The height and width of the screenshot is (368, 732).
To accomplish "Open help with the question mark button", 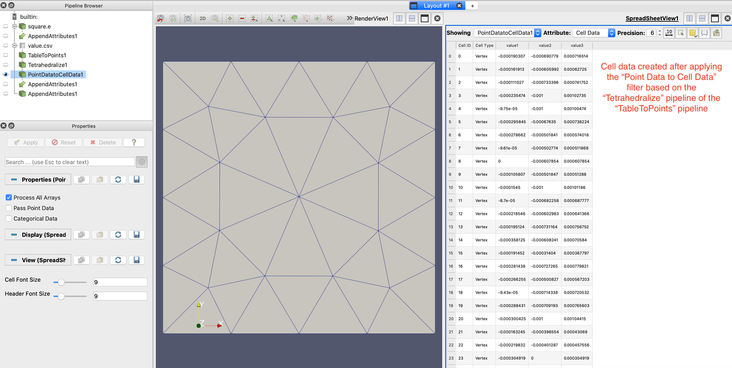I will pos(134,143).
